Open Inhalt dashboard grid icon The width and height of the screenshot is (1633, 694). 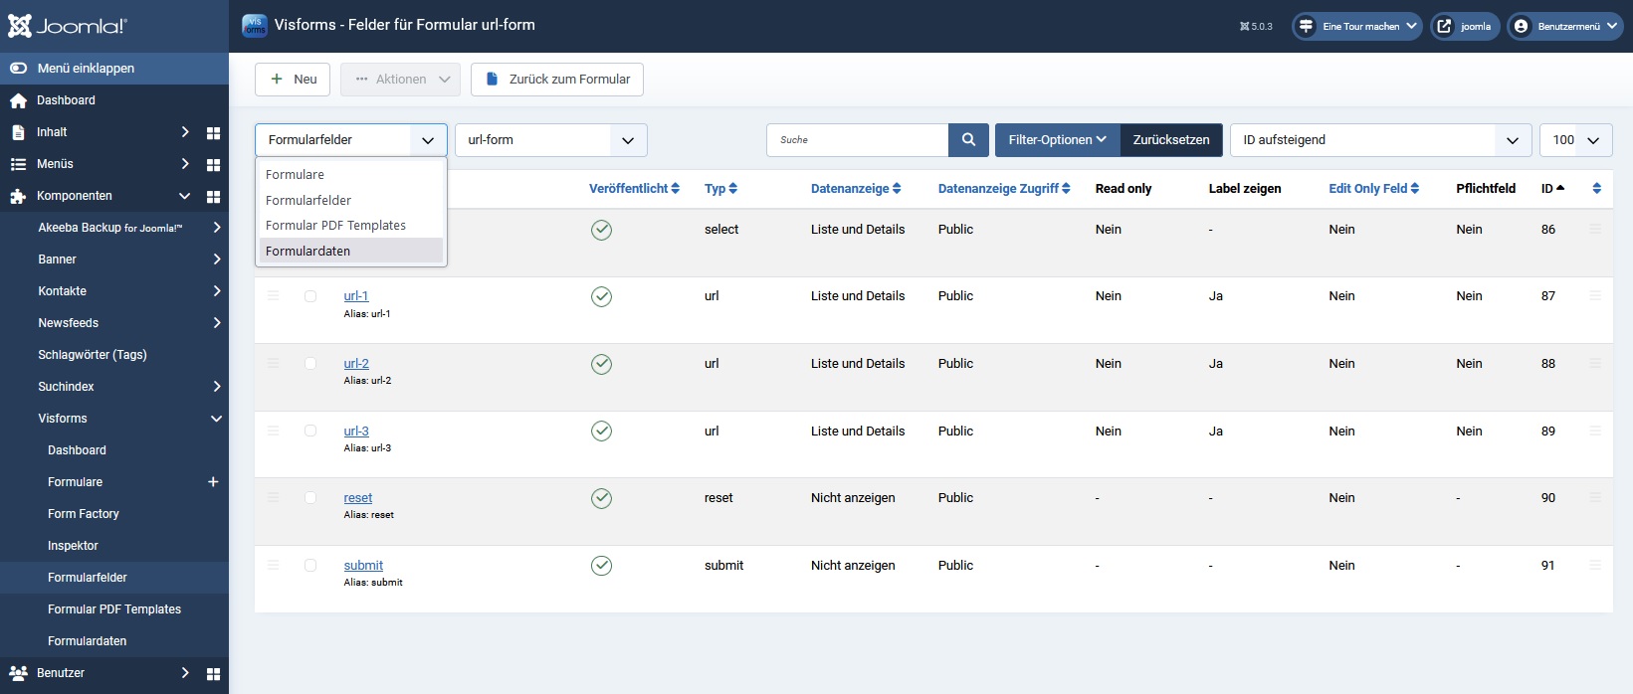[213, 132]
